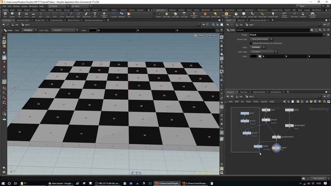331x186 pixels.
Task: Open network editor wrench tools icon
Action: pyautogui.click(x=284, y=102)
